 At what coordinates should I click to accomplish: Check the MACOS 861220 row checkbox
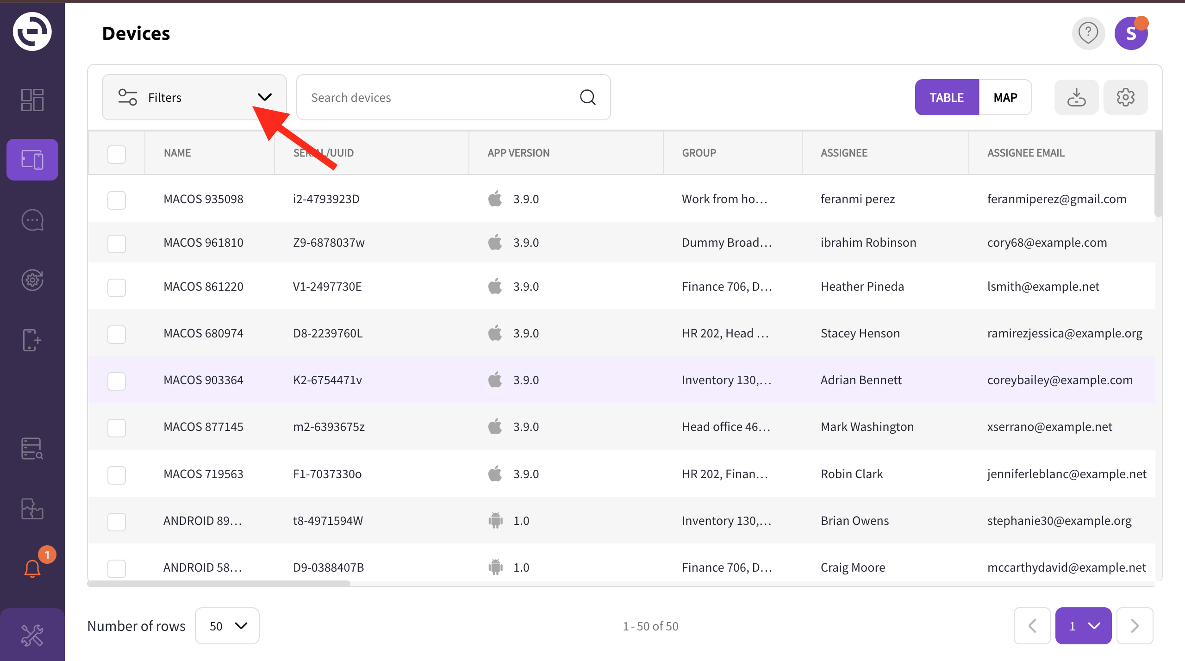click(117, 287)
